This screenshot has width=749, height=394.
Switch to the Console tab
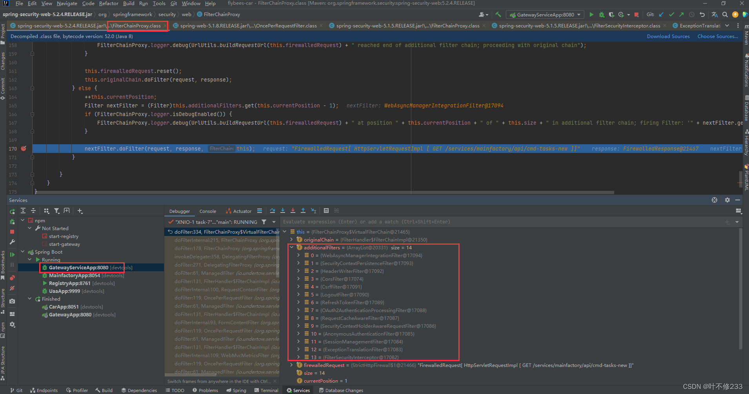(x=208, y=211)
